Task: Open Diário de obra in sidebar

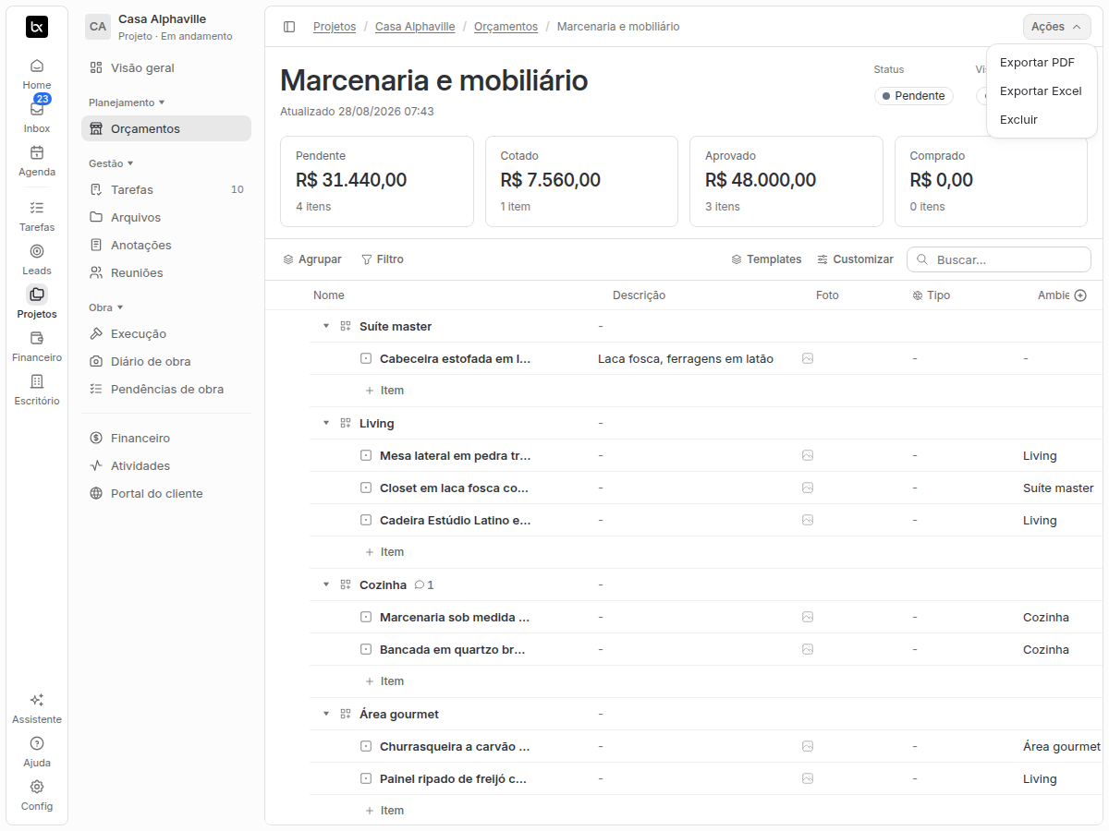Action: (166, 362)
